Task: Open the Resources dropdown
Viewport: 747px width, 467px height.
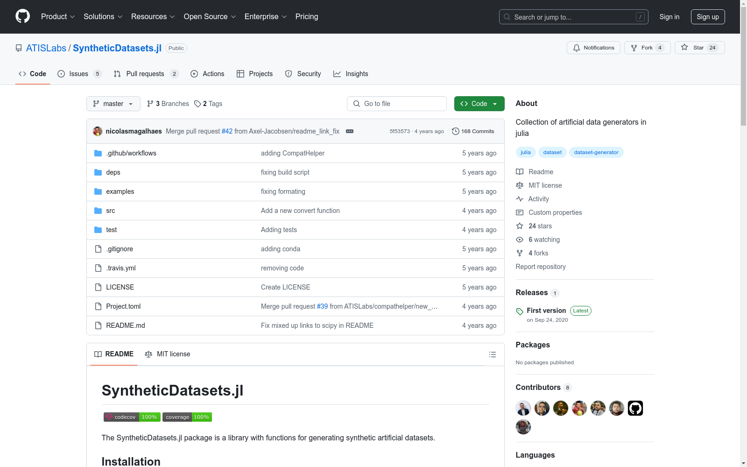Action: click(153, 17)
